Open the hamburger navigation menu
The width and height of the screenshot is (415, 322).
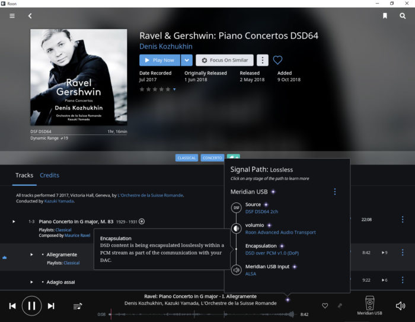(x=12, y=16)
